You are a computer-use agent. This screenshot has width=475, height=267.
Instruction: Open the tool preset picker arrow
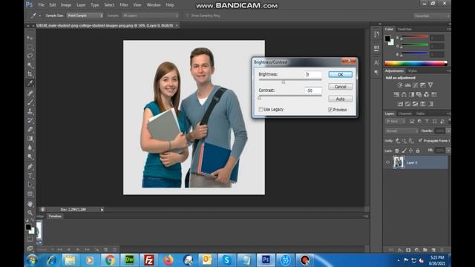pos(39,16)
